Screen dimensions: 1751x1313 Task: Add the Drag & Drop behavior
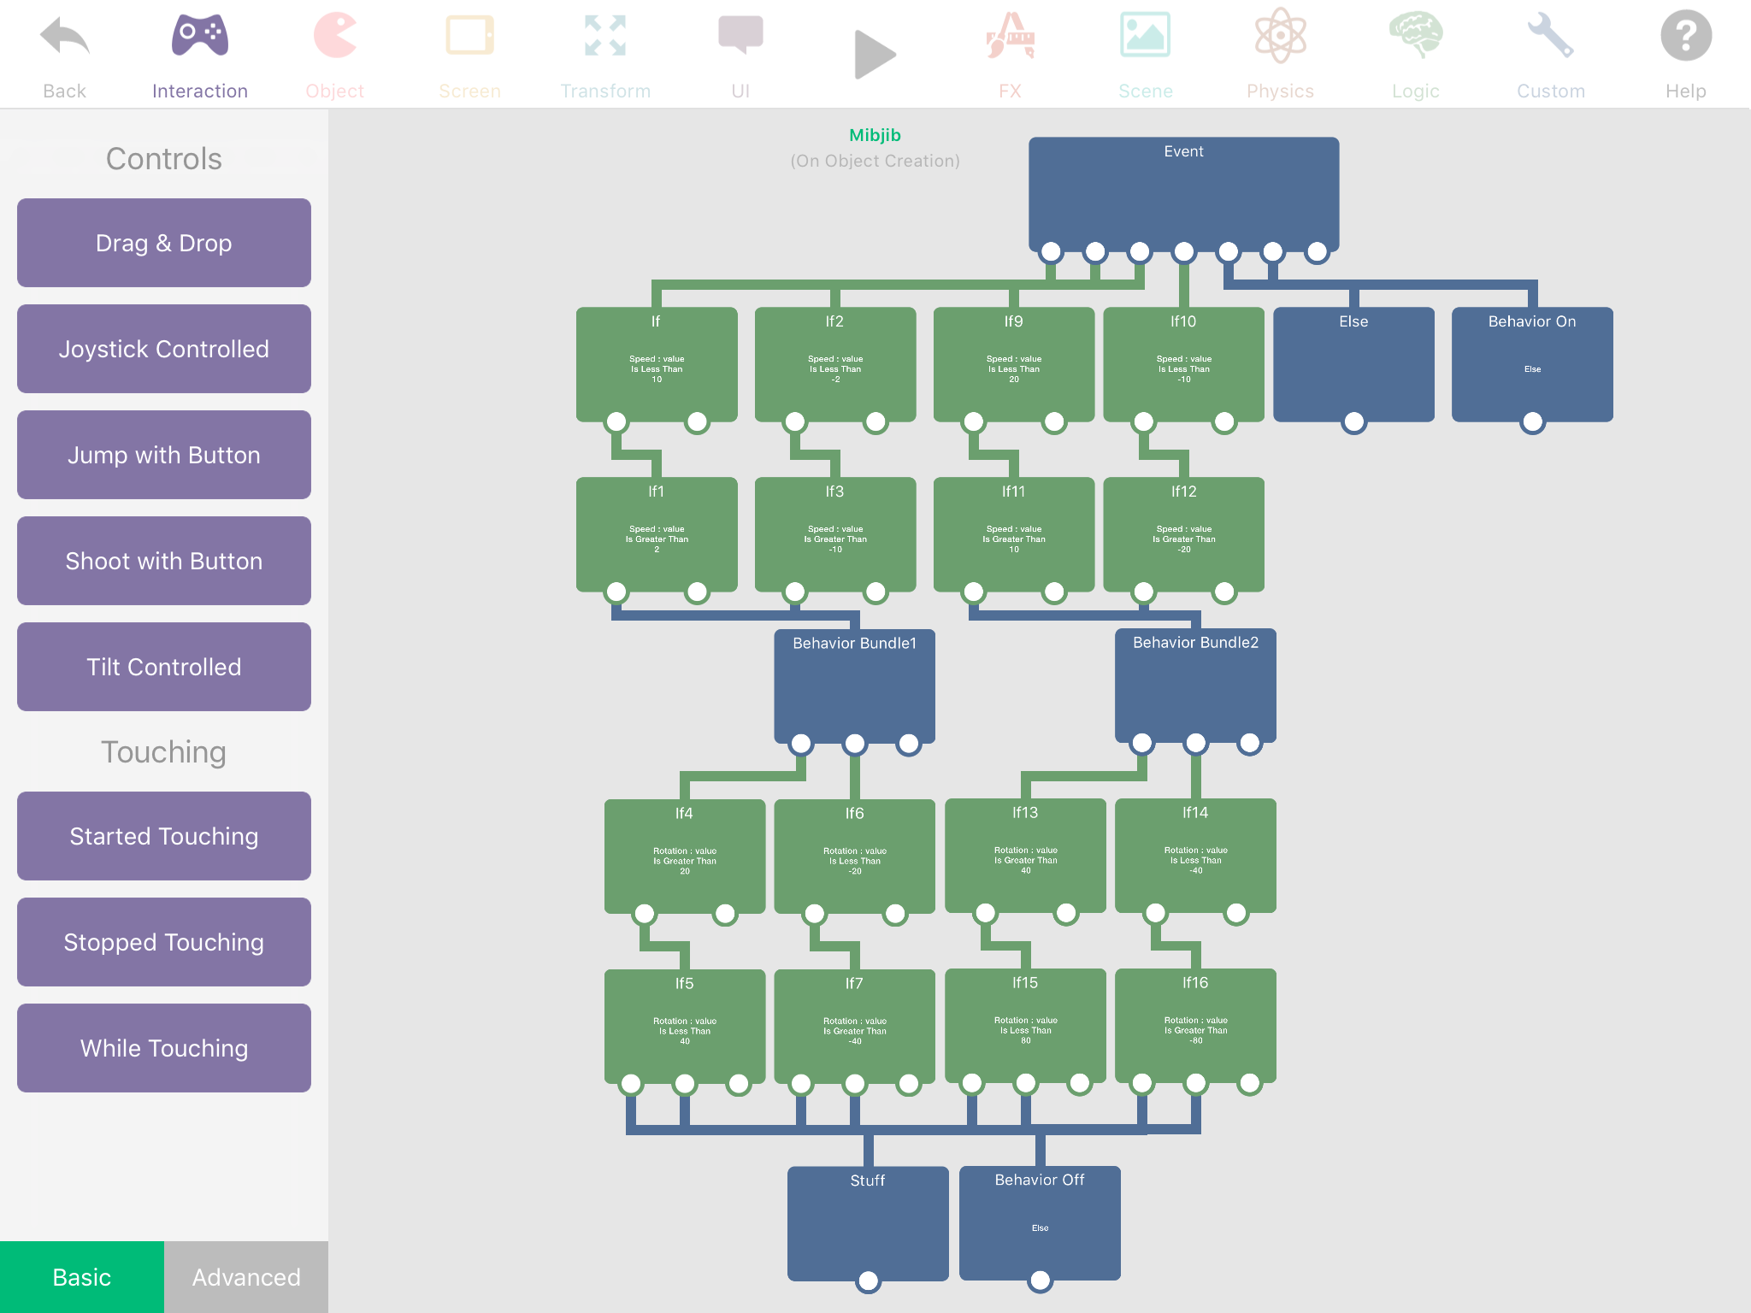coord(164,243)
